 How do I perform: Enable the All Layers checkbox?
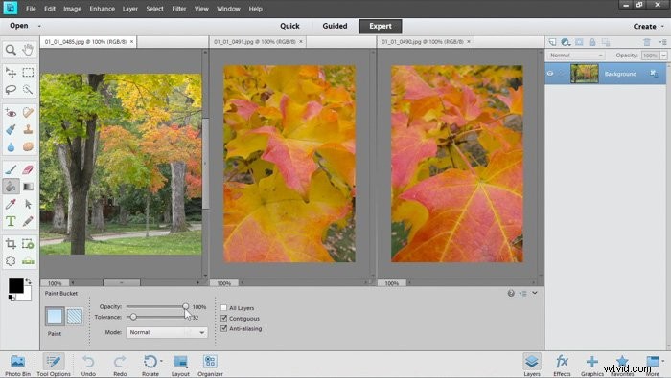click(x=223, y=307)
